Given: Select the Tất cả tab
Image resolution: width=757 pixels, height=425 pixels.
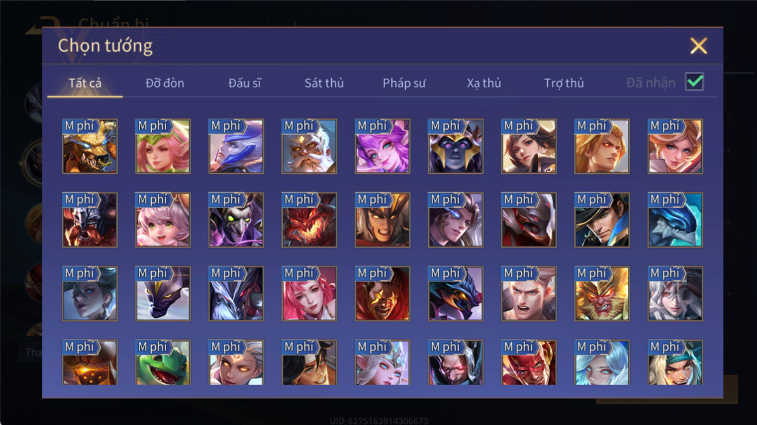Looking at the screenshot, I should (85, 83).
